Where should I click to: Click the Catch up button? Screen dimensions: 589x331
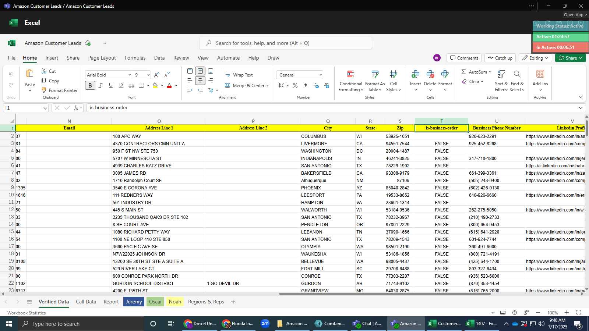coord(500,58)
